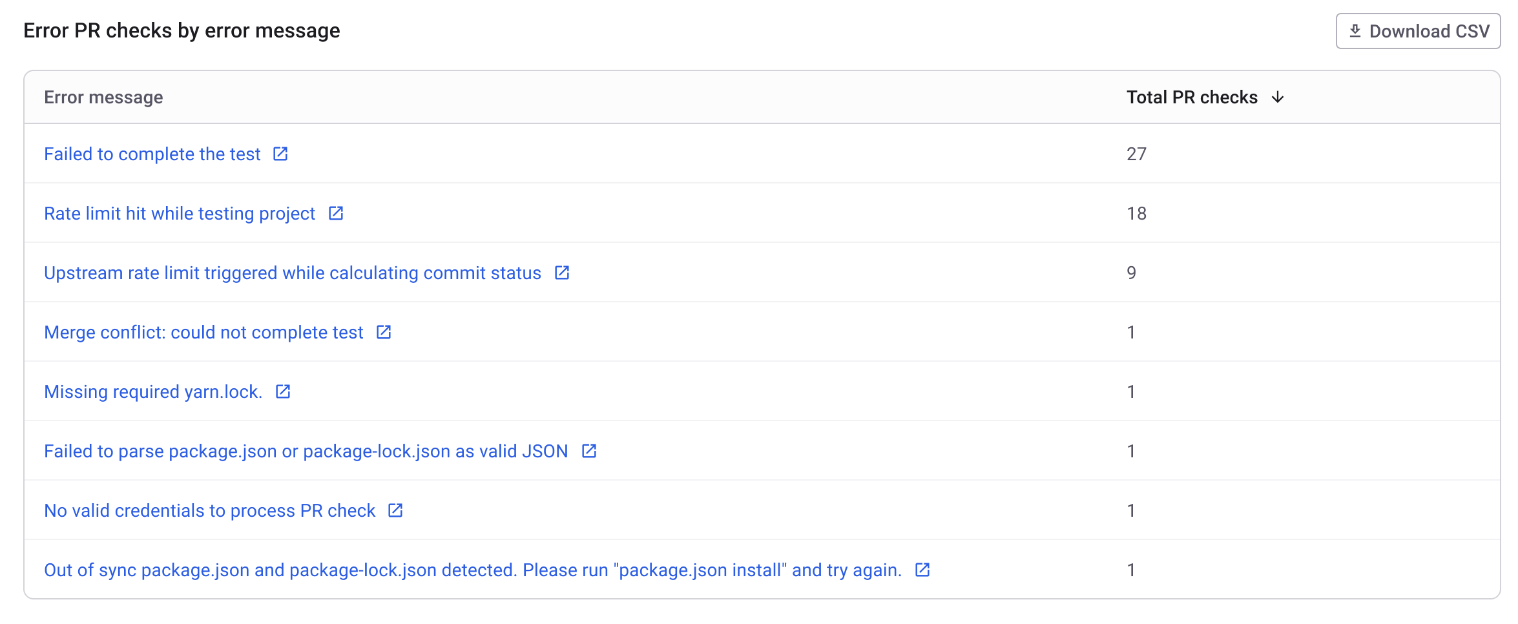1518x624 pixels.
Task: Open 'Failed to parse package.json or package-lock.json' link
Action: [x=306, y=451]
